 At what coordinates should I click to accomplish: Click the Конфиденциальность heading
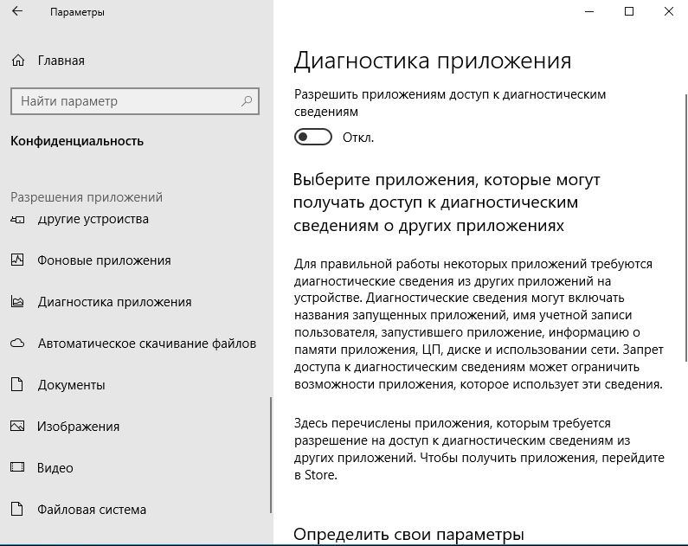point(77,141)
